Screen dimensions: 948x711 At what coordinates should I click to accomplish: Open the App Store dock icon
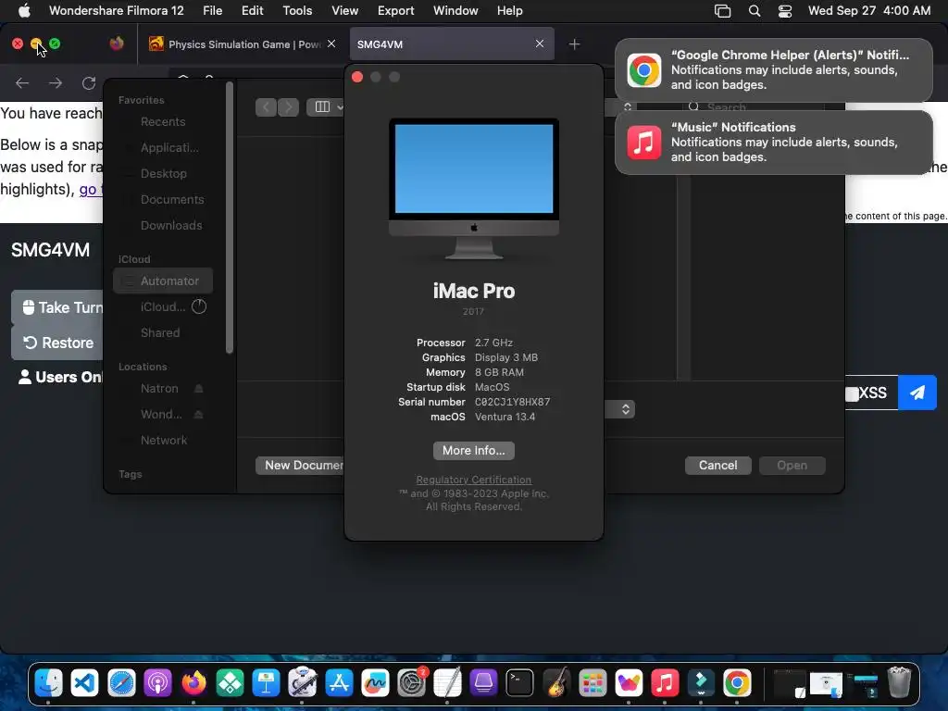339,683
